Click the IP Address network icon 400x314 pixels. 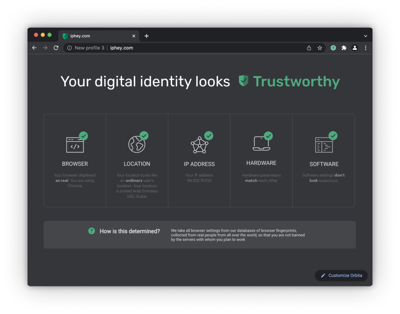(200, 145)
